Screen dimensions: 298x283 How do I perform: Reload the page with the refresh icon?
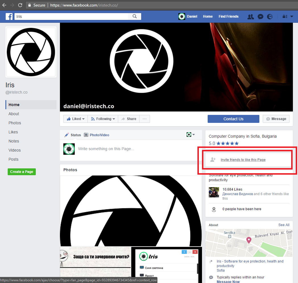point(20,5)
